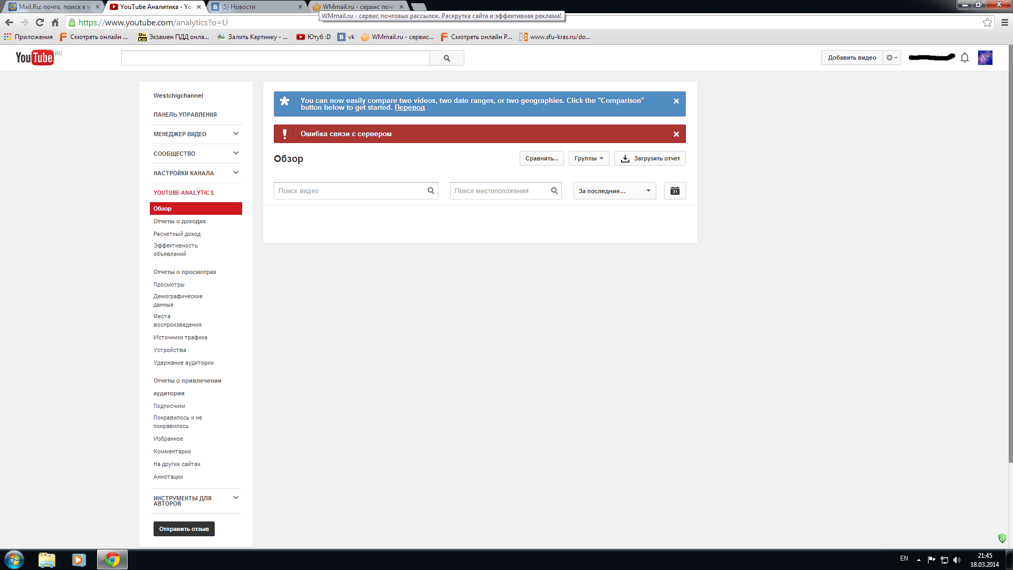Image resolution: width=1013 pixels, height=570 pixels.
Task: Open the calendar date picker icon
Action: tap(675, 191)
